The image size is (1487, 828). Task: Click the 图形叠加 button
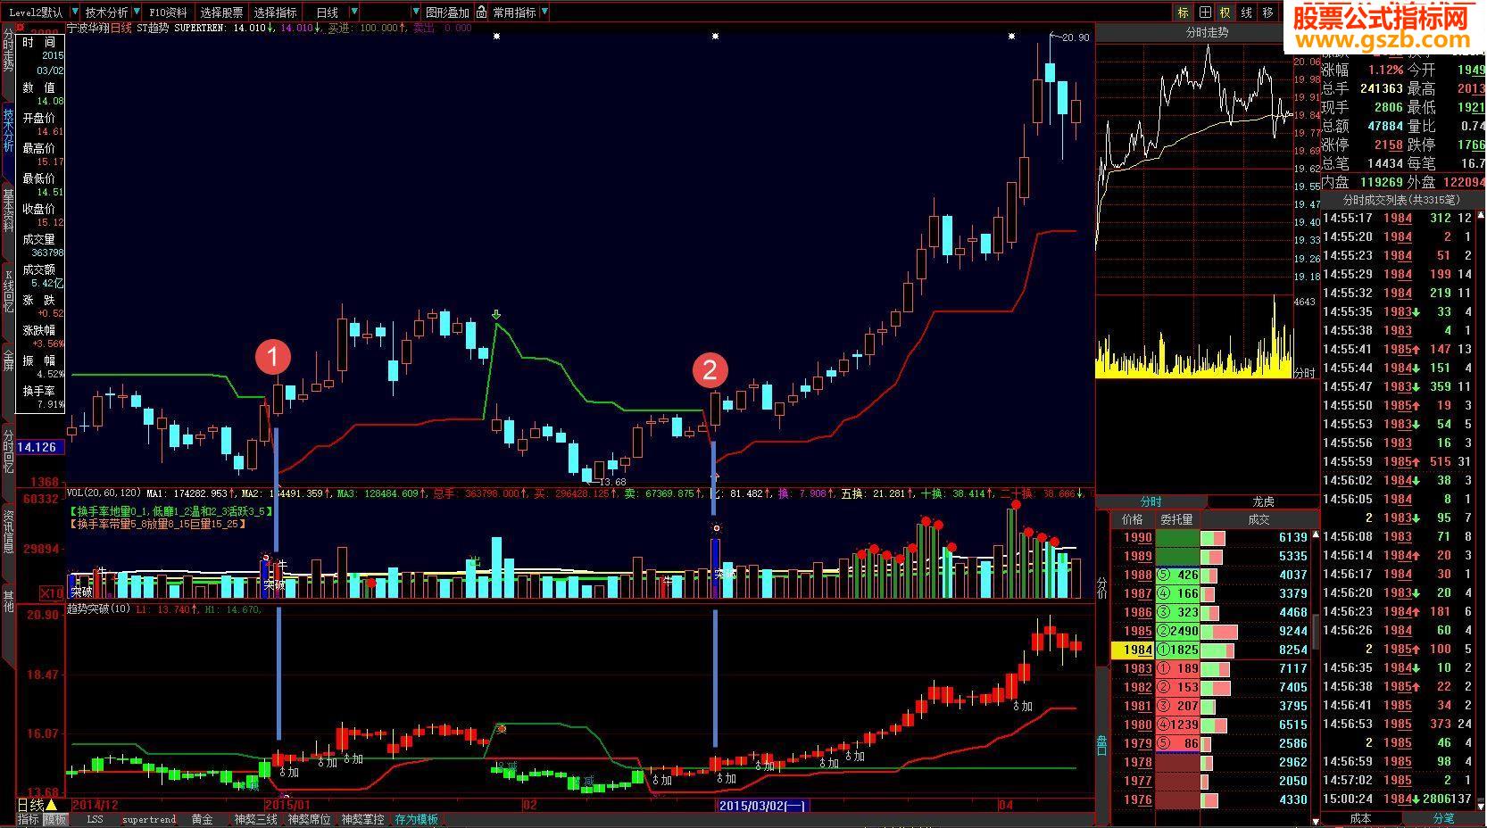click(447, 12)
